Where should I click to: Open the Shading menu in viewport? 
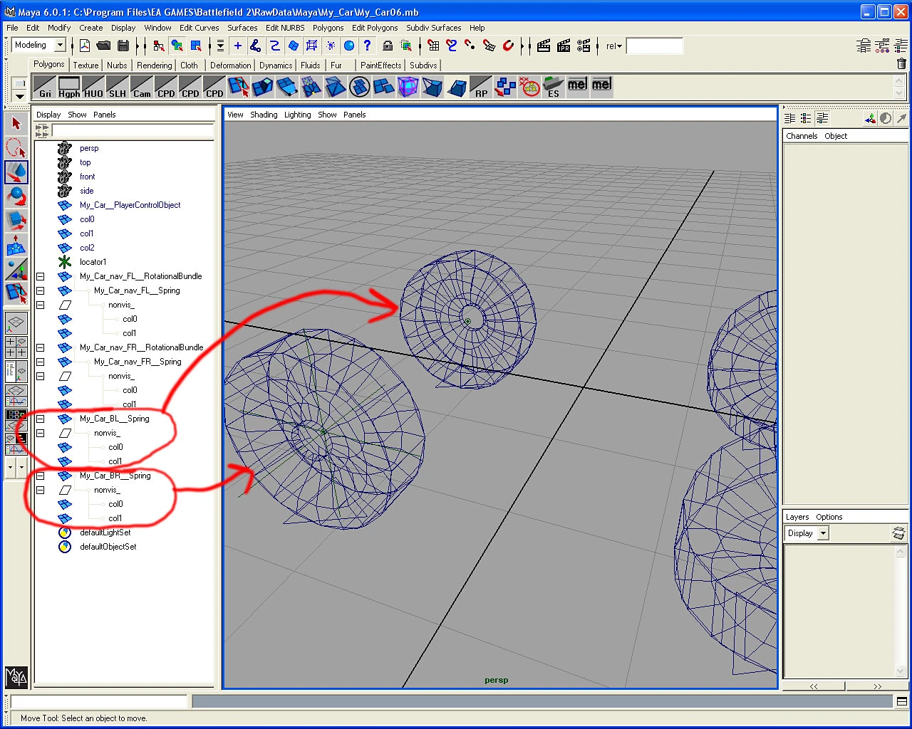click(x=264, y=115)
